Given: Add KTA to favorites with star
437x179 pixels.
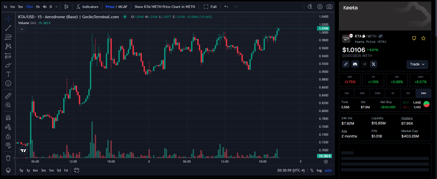Looking at the screenshot, I should (423, 38).
